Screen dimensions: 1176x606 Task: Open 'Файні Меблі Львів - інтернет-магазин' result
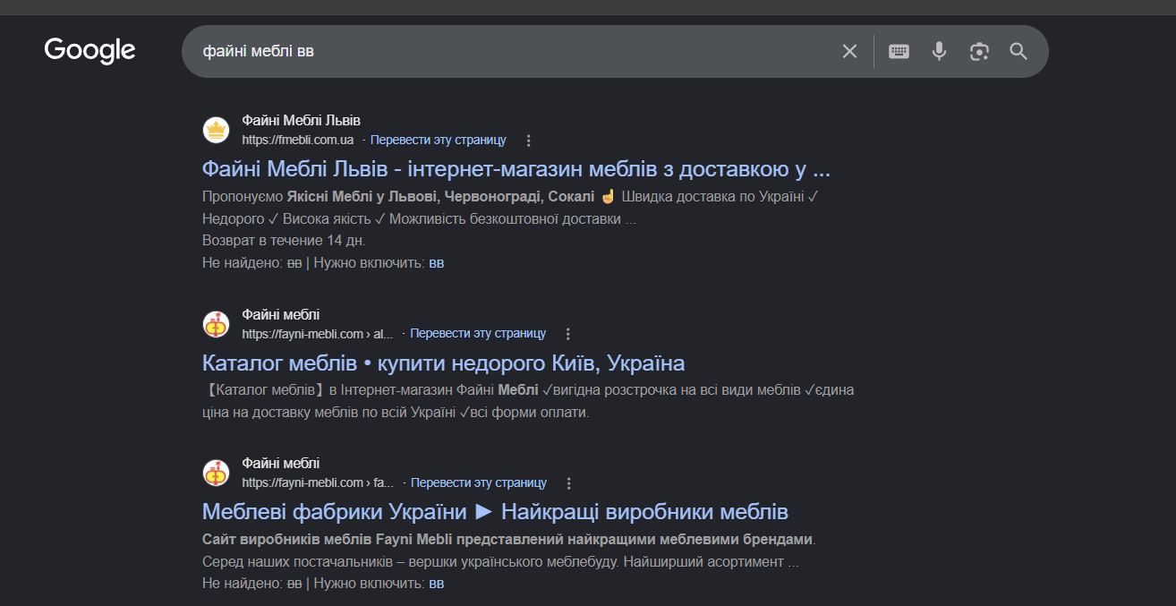[x=516, y=169]
